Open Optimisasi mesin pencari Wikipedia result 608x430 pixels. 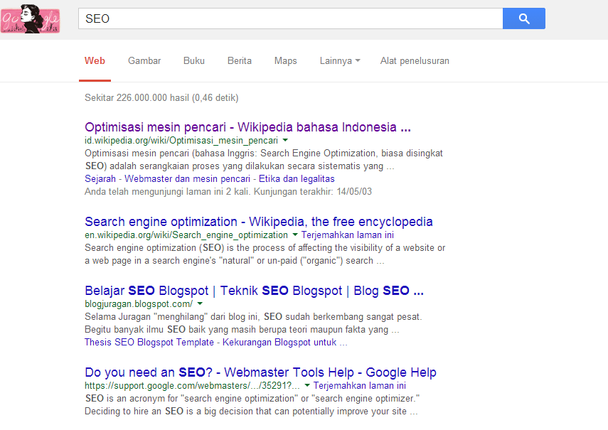[x=247, y=127]
